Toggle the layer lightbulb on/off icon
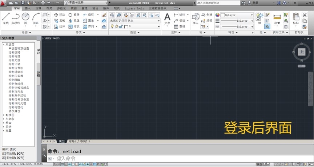This screenshot has width=314, height=167. 112,26
